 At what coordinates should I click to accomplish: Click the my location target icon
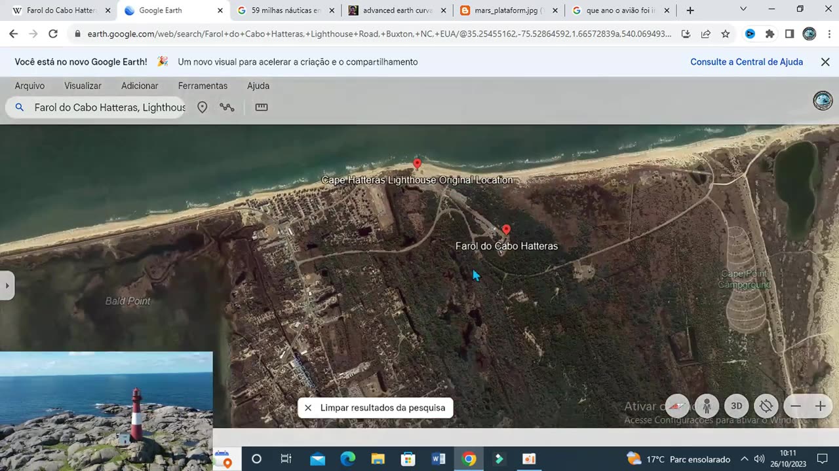pyautogui.click(x=766, y=406)
